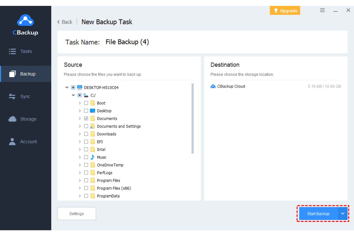Open the Account section
Viewport: 354px width, 236px height.
tap(26, 142)
